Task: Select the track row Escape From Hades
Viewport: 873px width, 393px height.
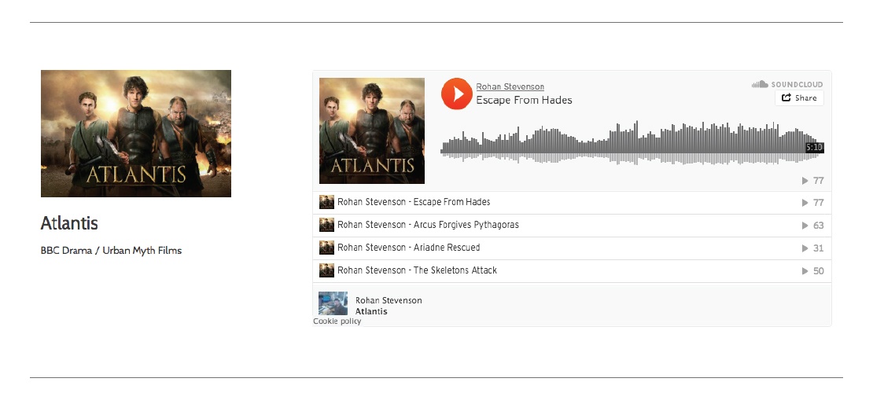Action: pos(572,203)
